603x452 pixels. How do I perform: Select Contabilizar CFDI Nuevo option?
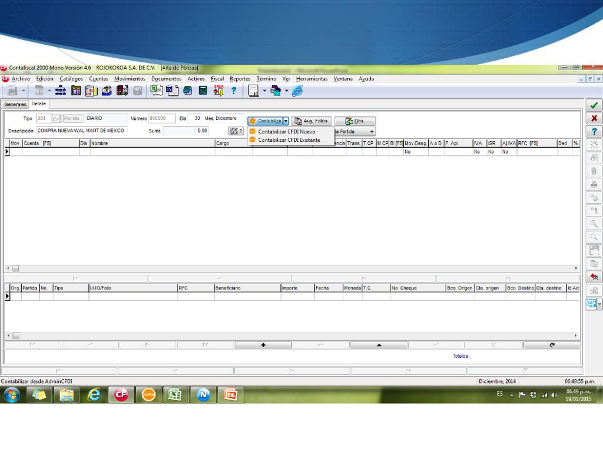[287, 131]
